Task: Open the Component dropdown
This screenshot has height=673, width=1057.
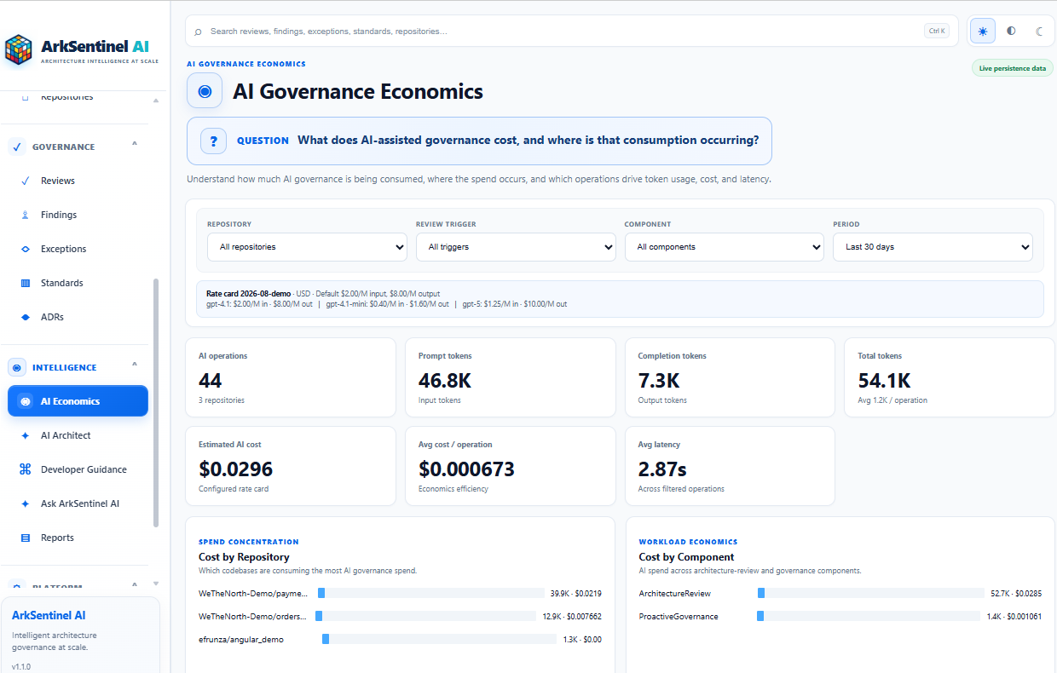Action: tap(725, 247)
